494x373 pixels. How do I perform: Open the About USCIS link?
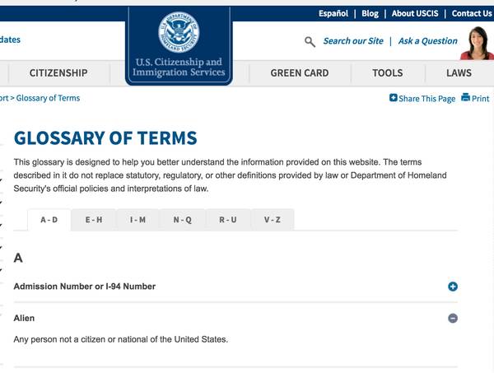415,13
